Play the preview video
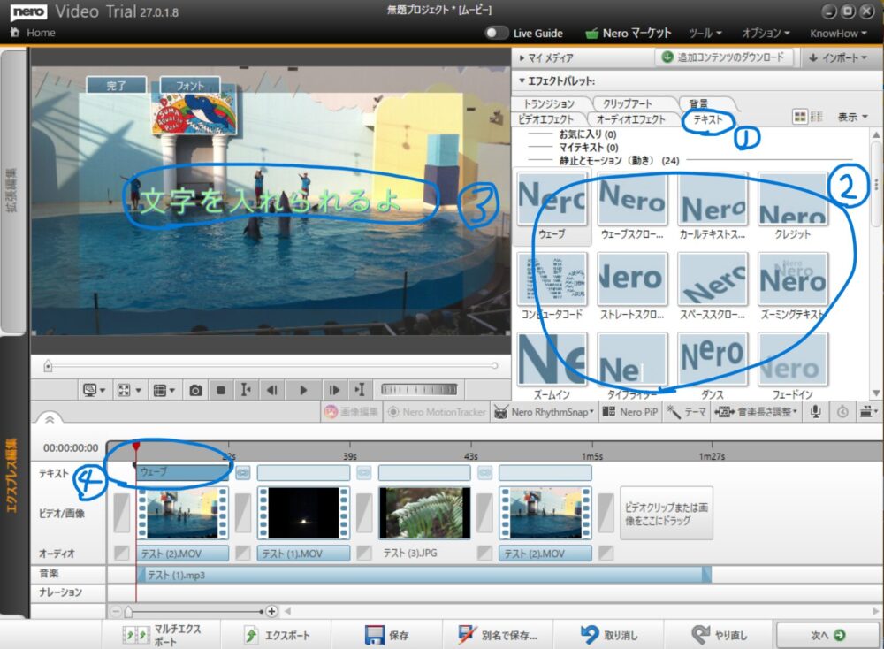The image size is (884, 649). pyautogui.click(x=302, y=390)
